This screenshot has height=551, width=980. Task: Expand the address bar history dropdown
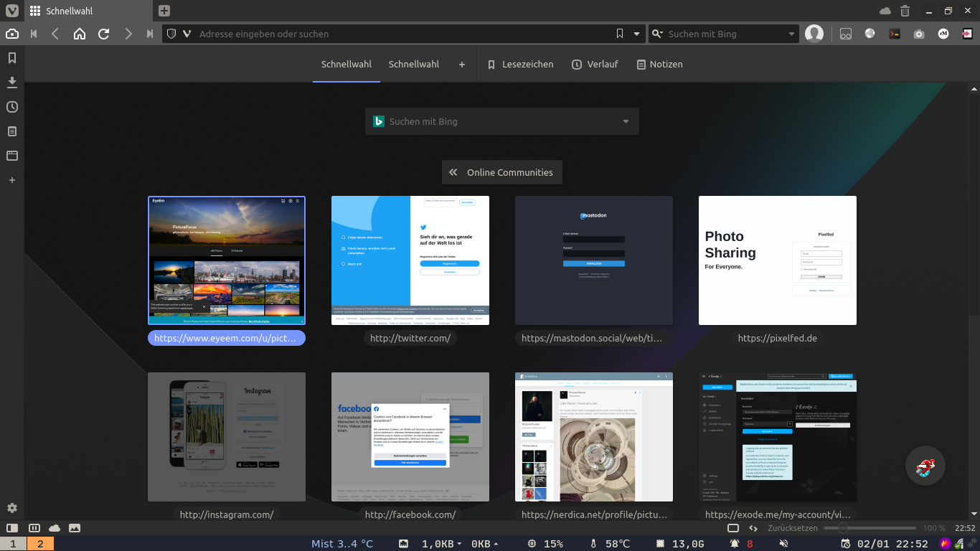(636, 34)
